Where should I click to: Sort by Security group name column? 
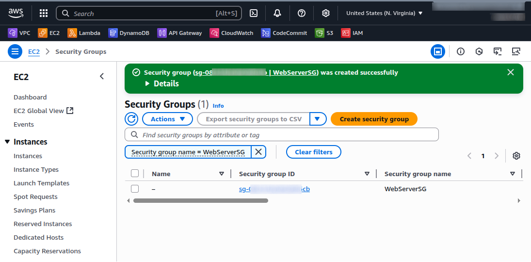pyautogui.click(x=513, y=174)
